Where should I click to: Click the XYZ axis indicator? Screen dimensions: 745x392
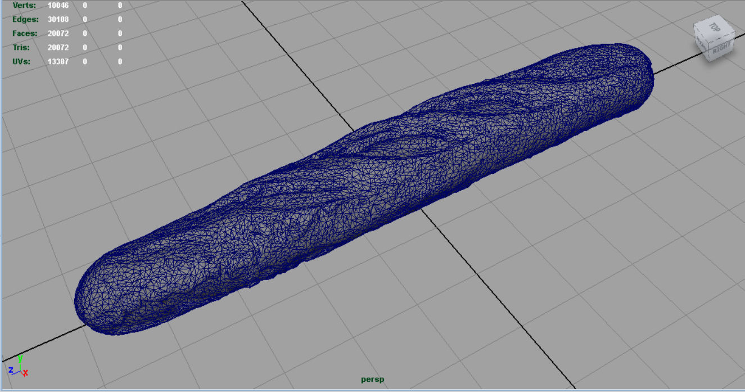19,366
